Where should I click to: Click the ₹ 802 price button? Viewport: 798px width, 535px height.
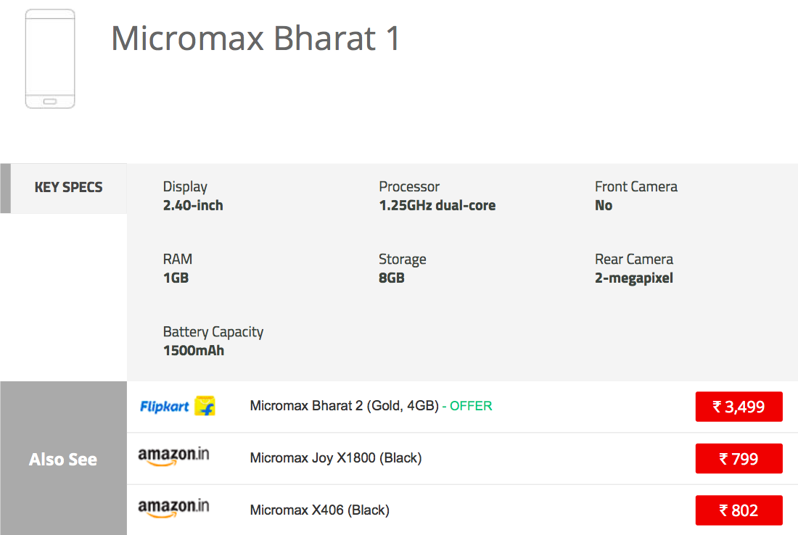click(739, 510)
